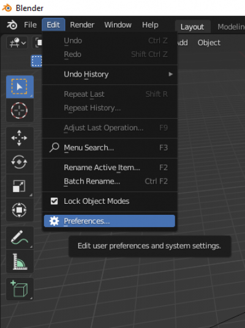Choose Preferences... from the Edit menu
The width and height of the screenshot is (245, 328).
tap(109, 221)
